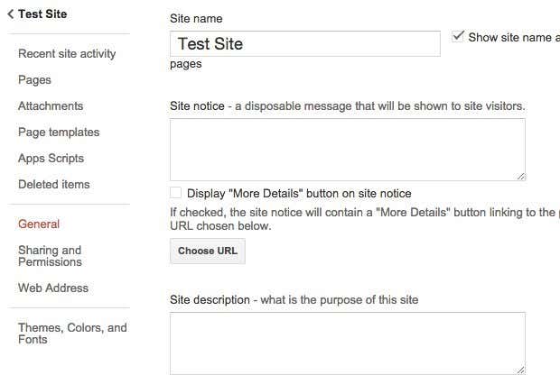Go to Web Address settings
The height and width of the screenshot is (384, 560).
pos(53,288)
